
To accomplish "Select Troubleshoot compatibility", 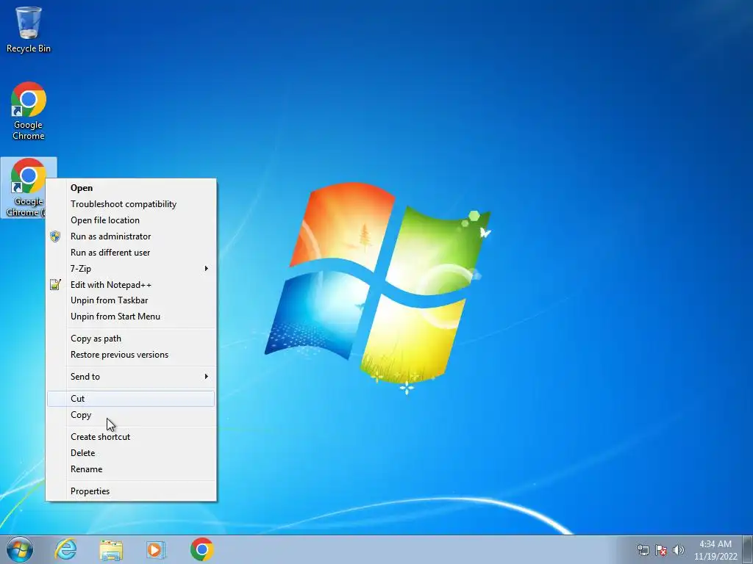I will coord(131,204).
